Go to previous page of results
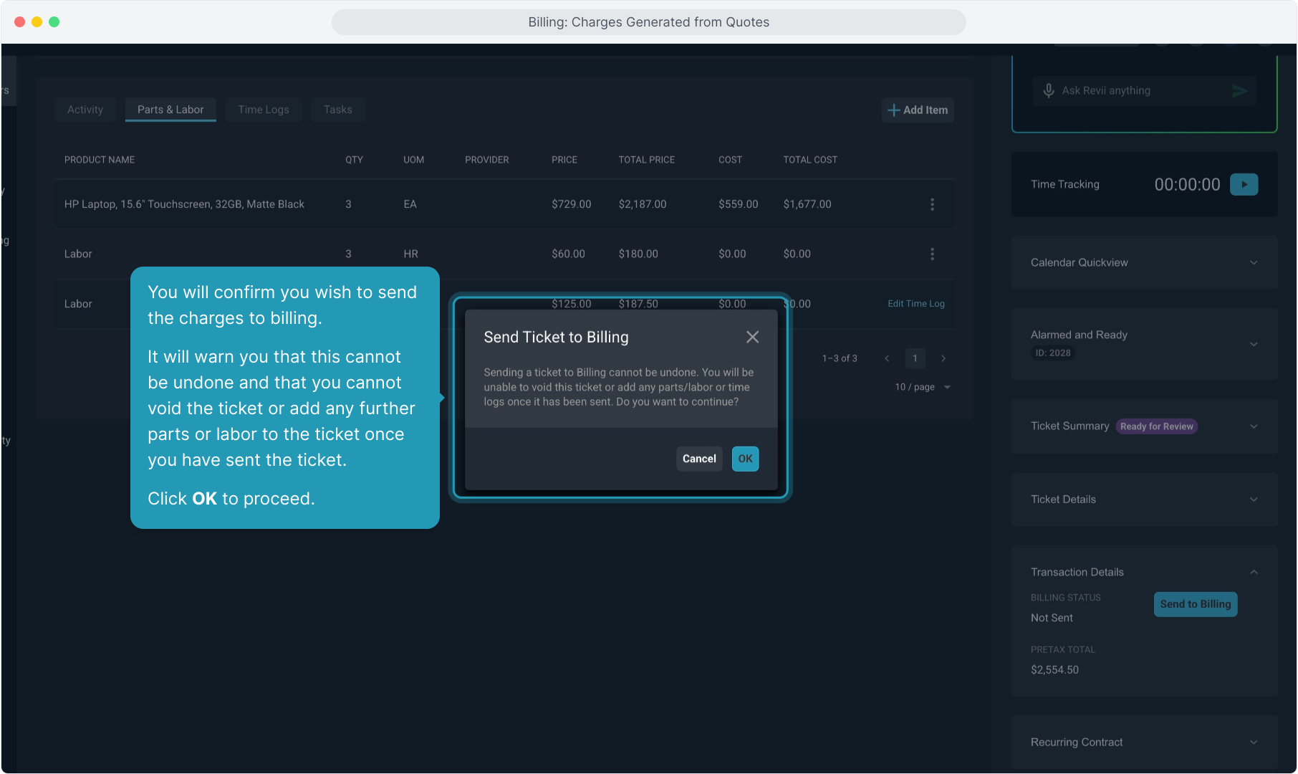The image size is (1298, 774). (x=887, y=358)
